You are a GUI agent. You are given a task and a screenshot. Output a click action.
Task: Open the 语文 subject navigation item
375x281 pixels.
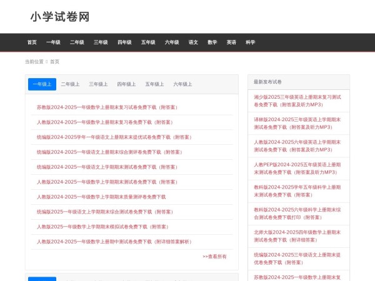(x=193, y=42)
